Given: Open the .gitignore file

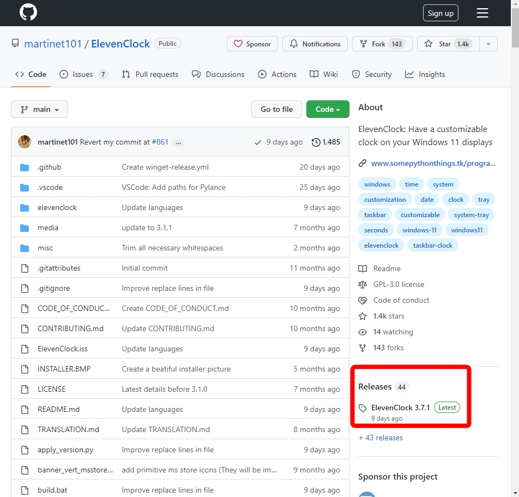Looking at the screenshot, I should click(54, 288).
